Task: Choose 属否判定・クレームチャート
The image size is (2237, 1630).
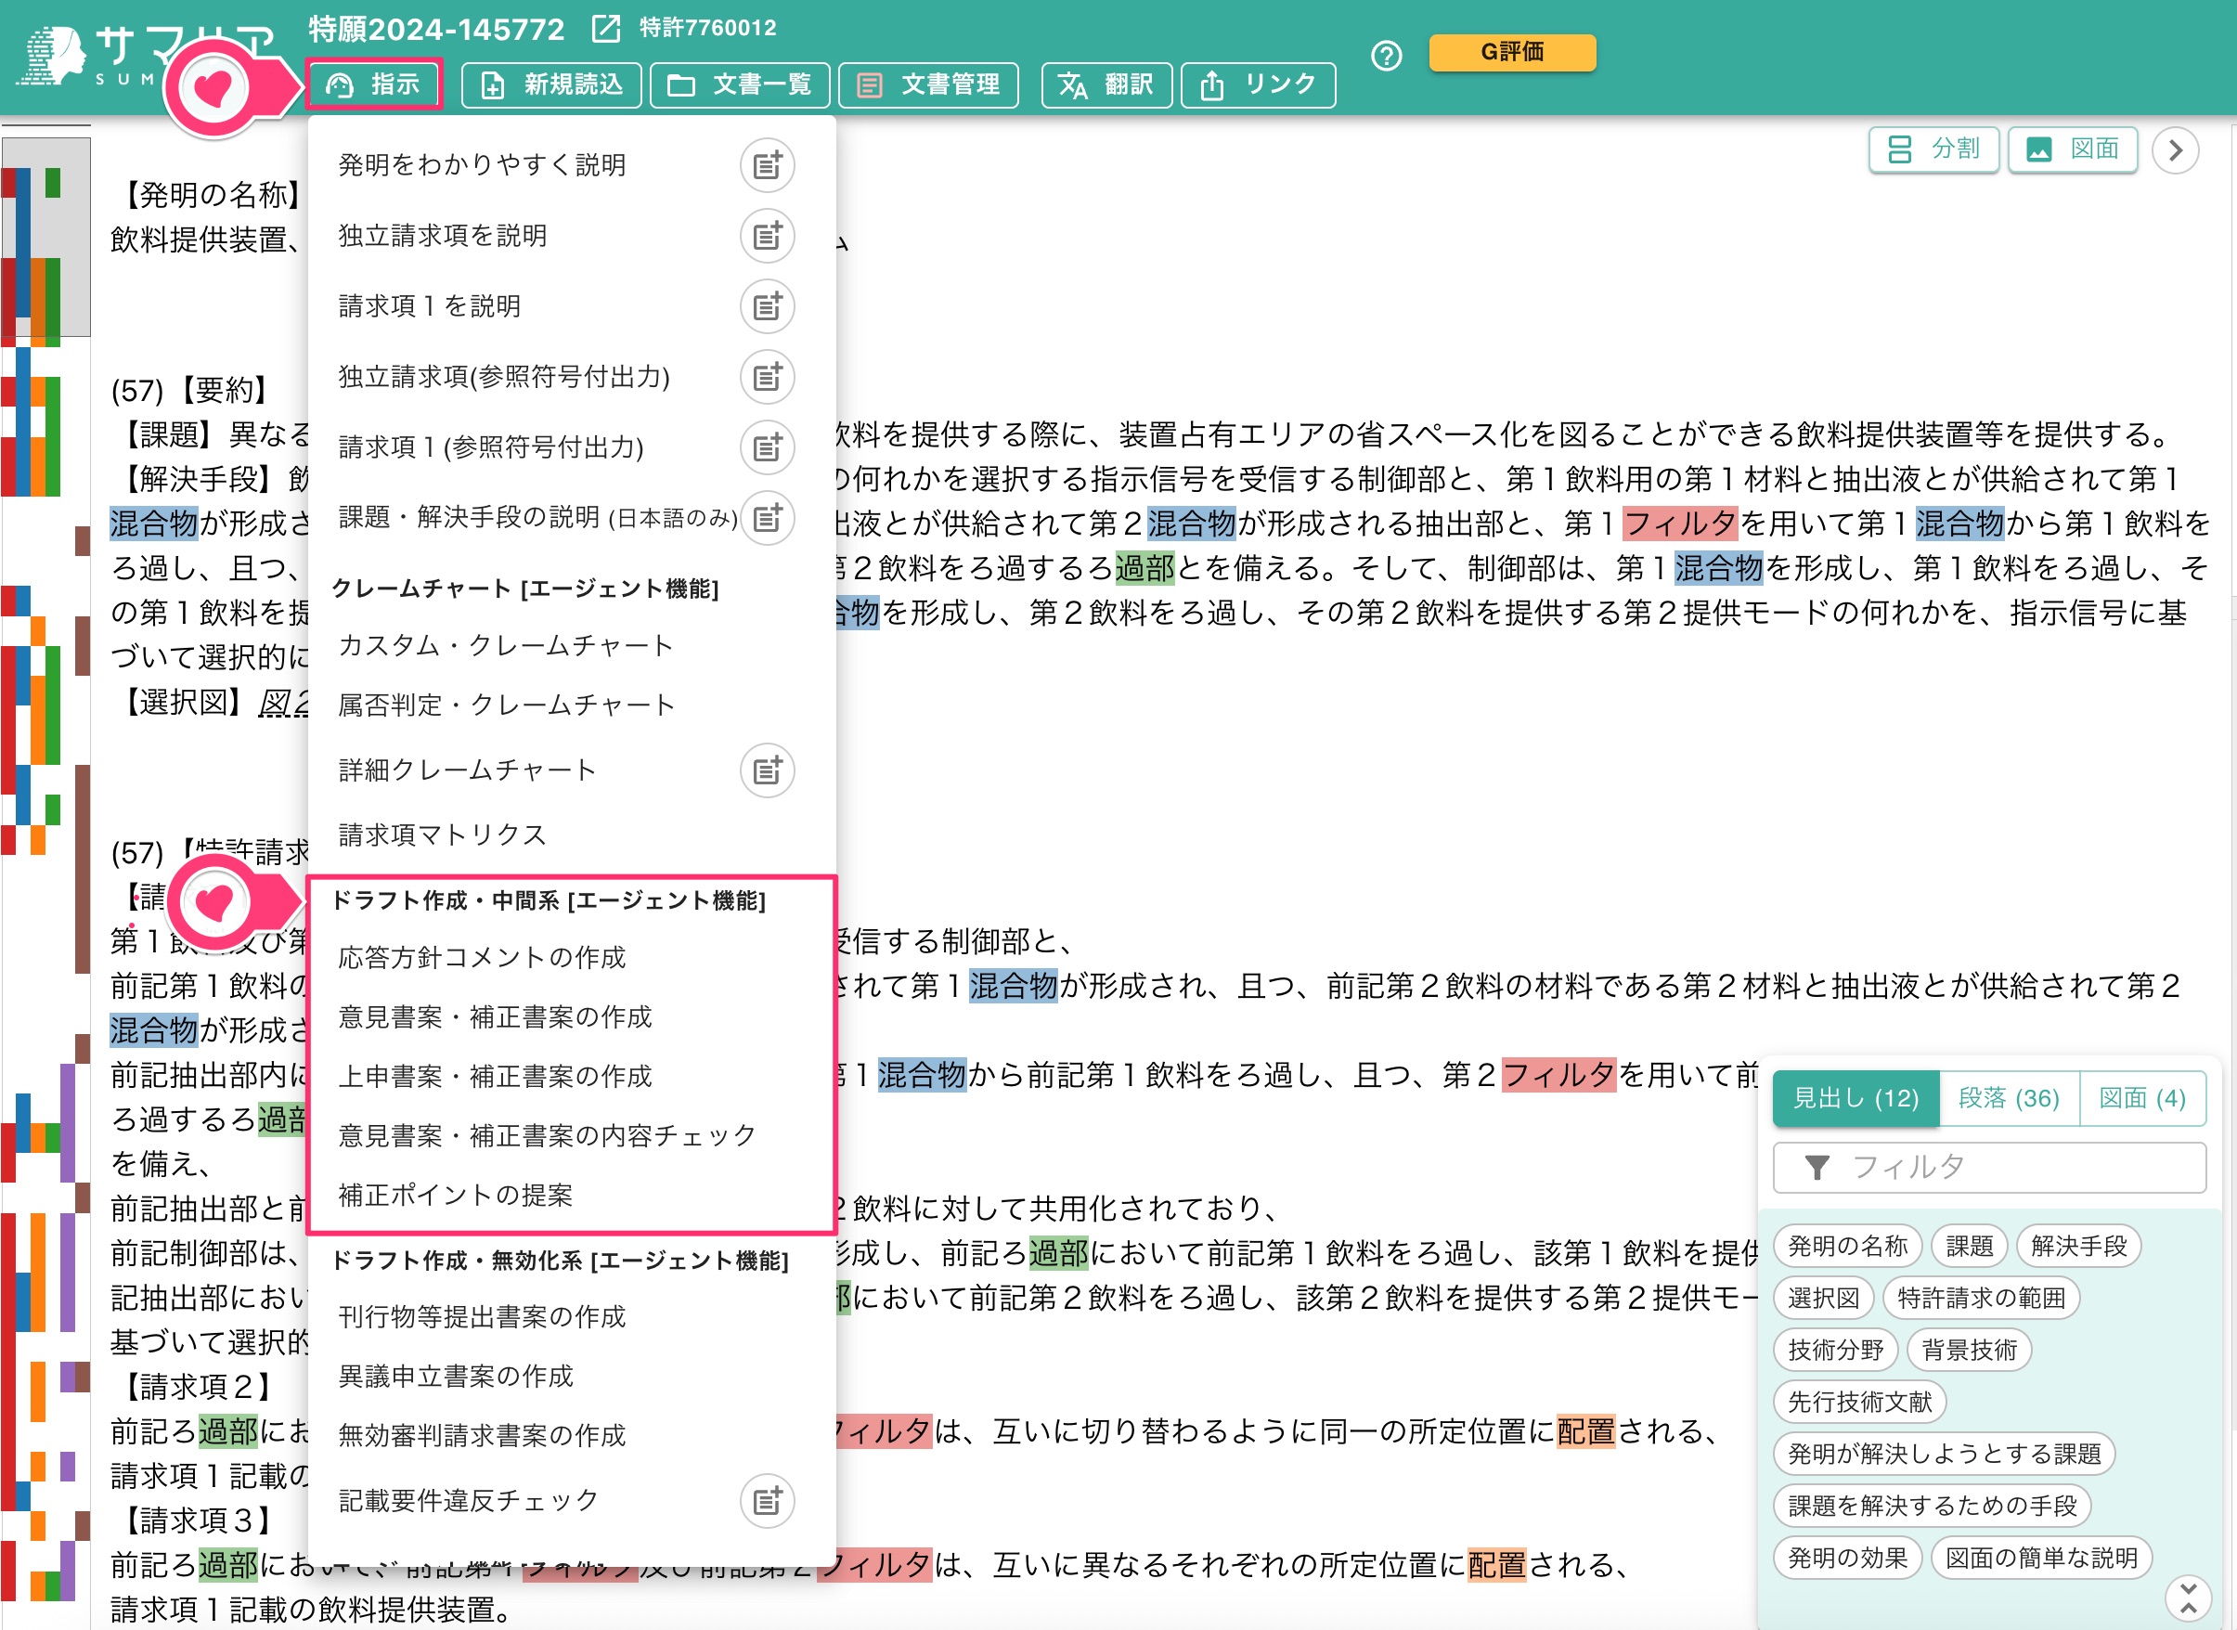Action: [506, 705]
